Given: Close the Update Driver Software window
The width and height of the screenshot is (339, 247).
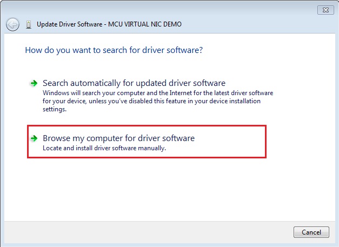Looking at the screenshot, I should 325,9.
